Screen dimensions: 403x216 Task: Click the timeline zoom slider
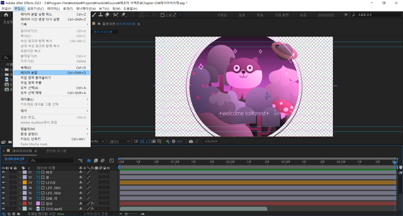tap(131, 214)
